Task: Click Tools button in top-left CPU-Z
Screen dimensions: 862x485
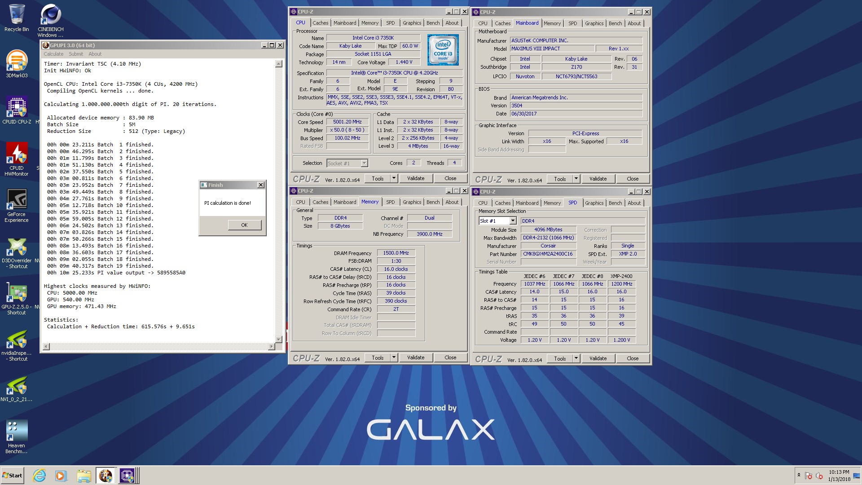Action: [x=378, y=178]
